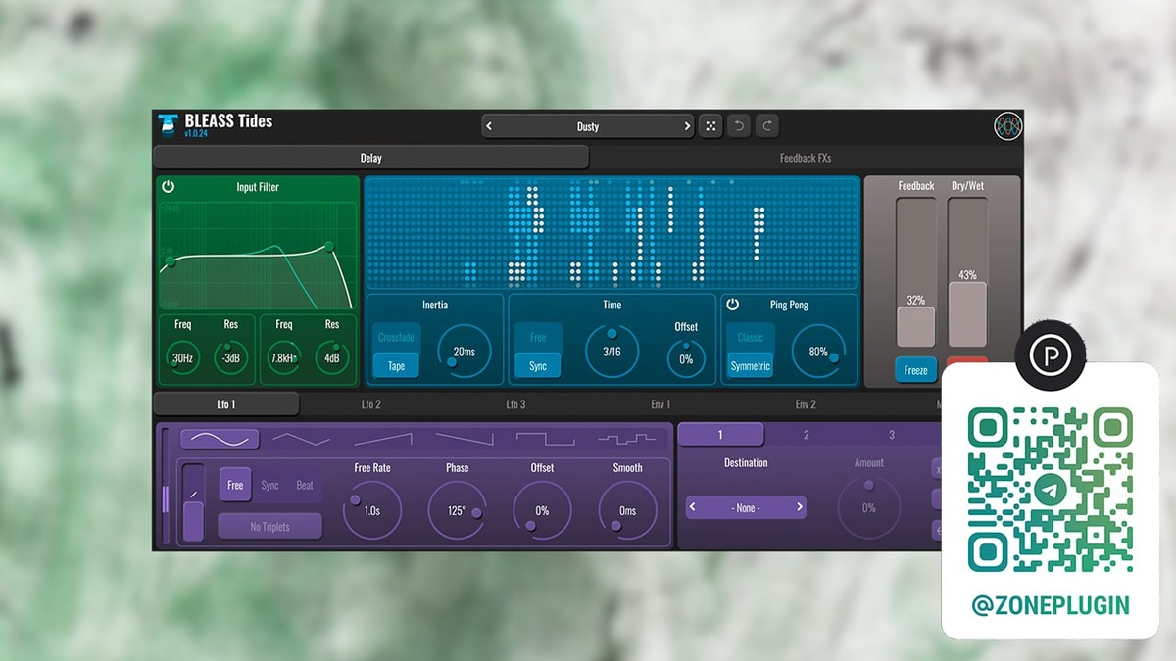
Task: Click the LFO Free Rate 1.0s knob
Action: (x=372, y=510)
